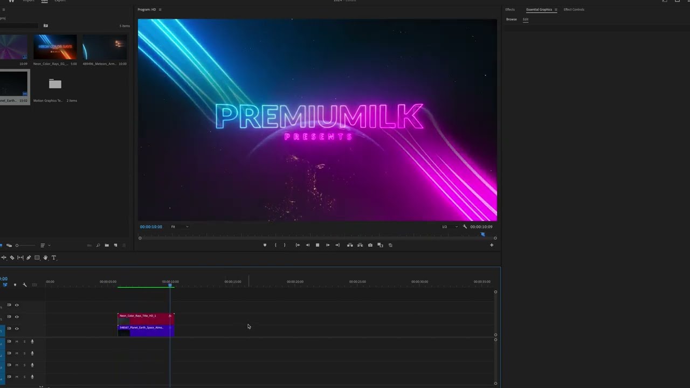Viewport: 690px width, 388px height.
Task: Toggle the bottom video track output eye
Action: [17, 329]
